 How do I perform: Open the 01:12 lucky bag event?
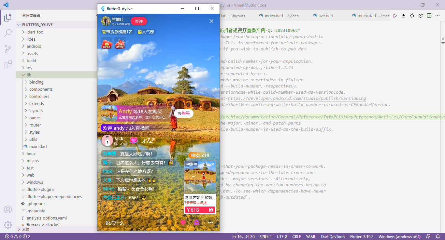pyautogui.click(x=120, y=43)
